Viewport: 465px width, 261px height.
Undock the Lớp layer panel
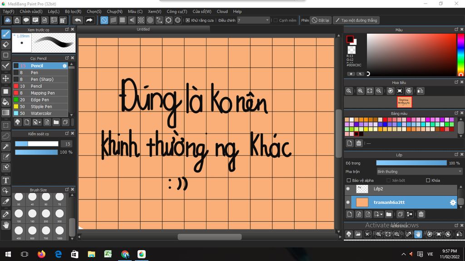tap(456, 155)
